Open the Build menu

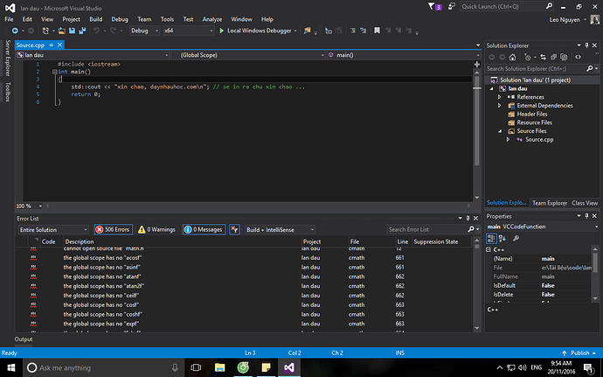click(x=95, y=18)
